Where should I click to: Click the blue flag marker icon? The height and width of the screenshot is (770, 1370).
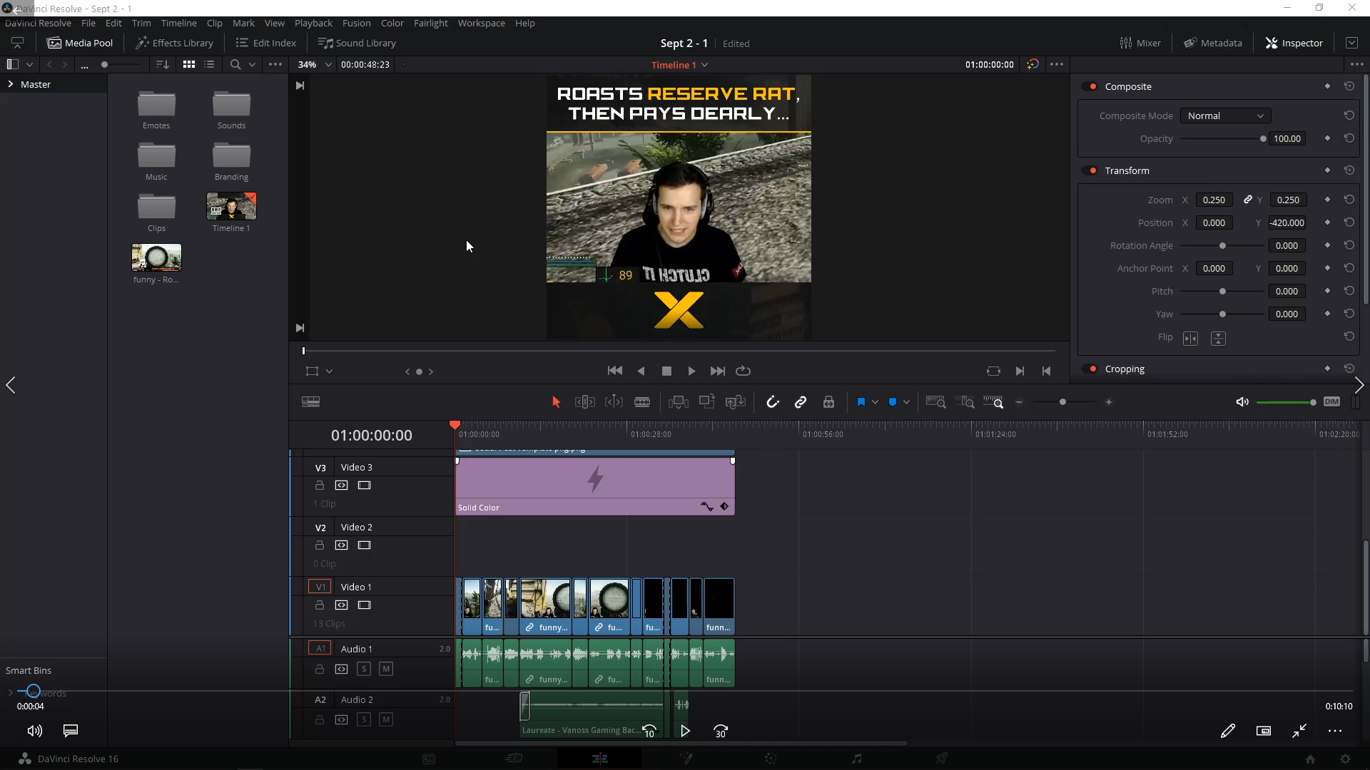point(861,402)
